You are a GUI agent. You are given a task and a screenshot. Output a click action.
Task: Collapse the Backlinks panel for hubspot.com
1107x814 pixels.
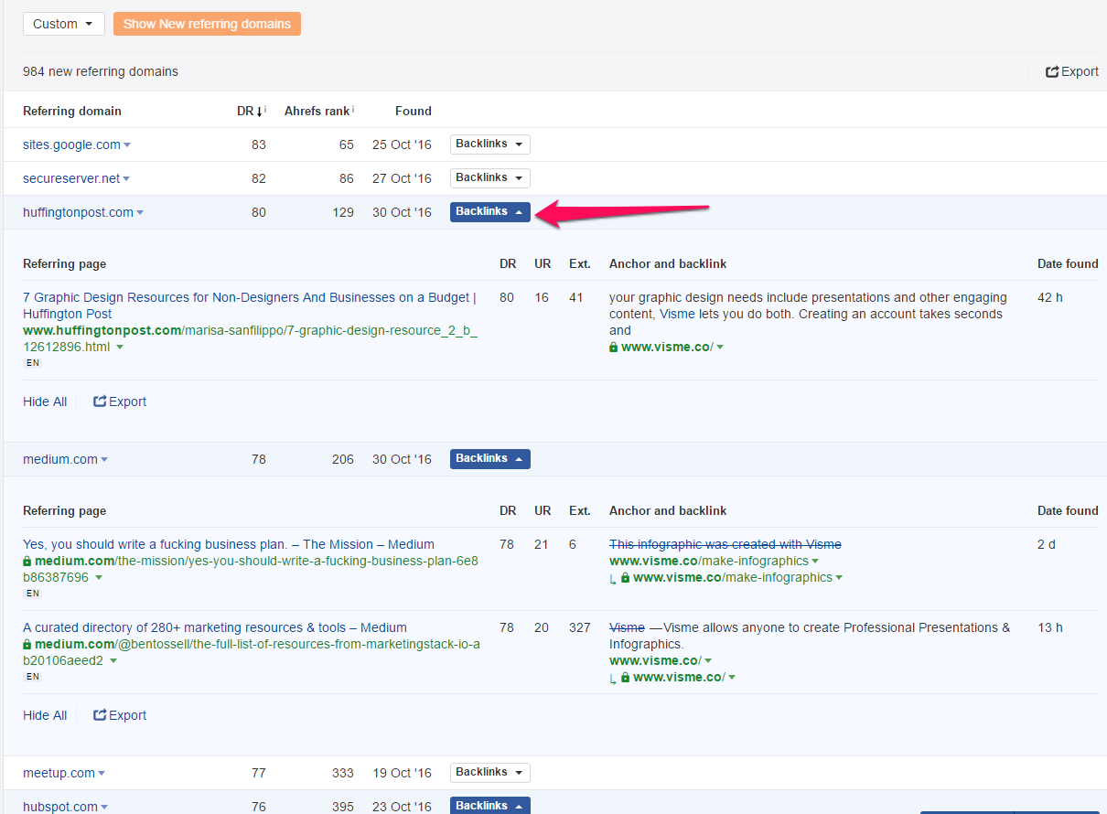coord(489,805)
